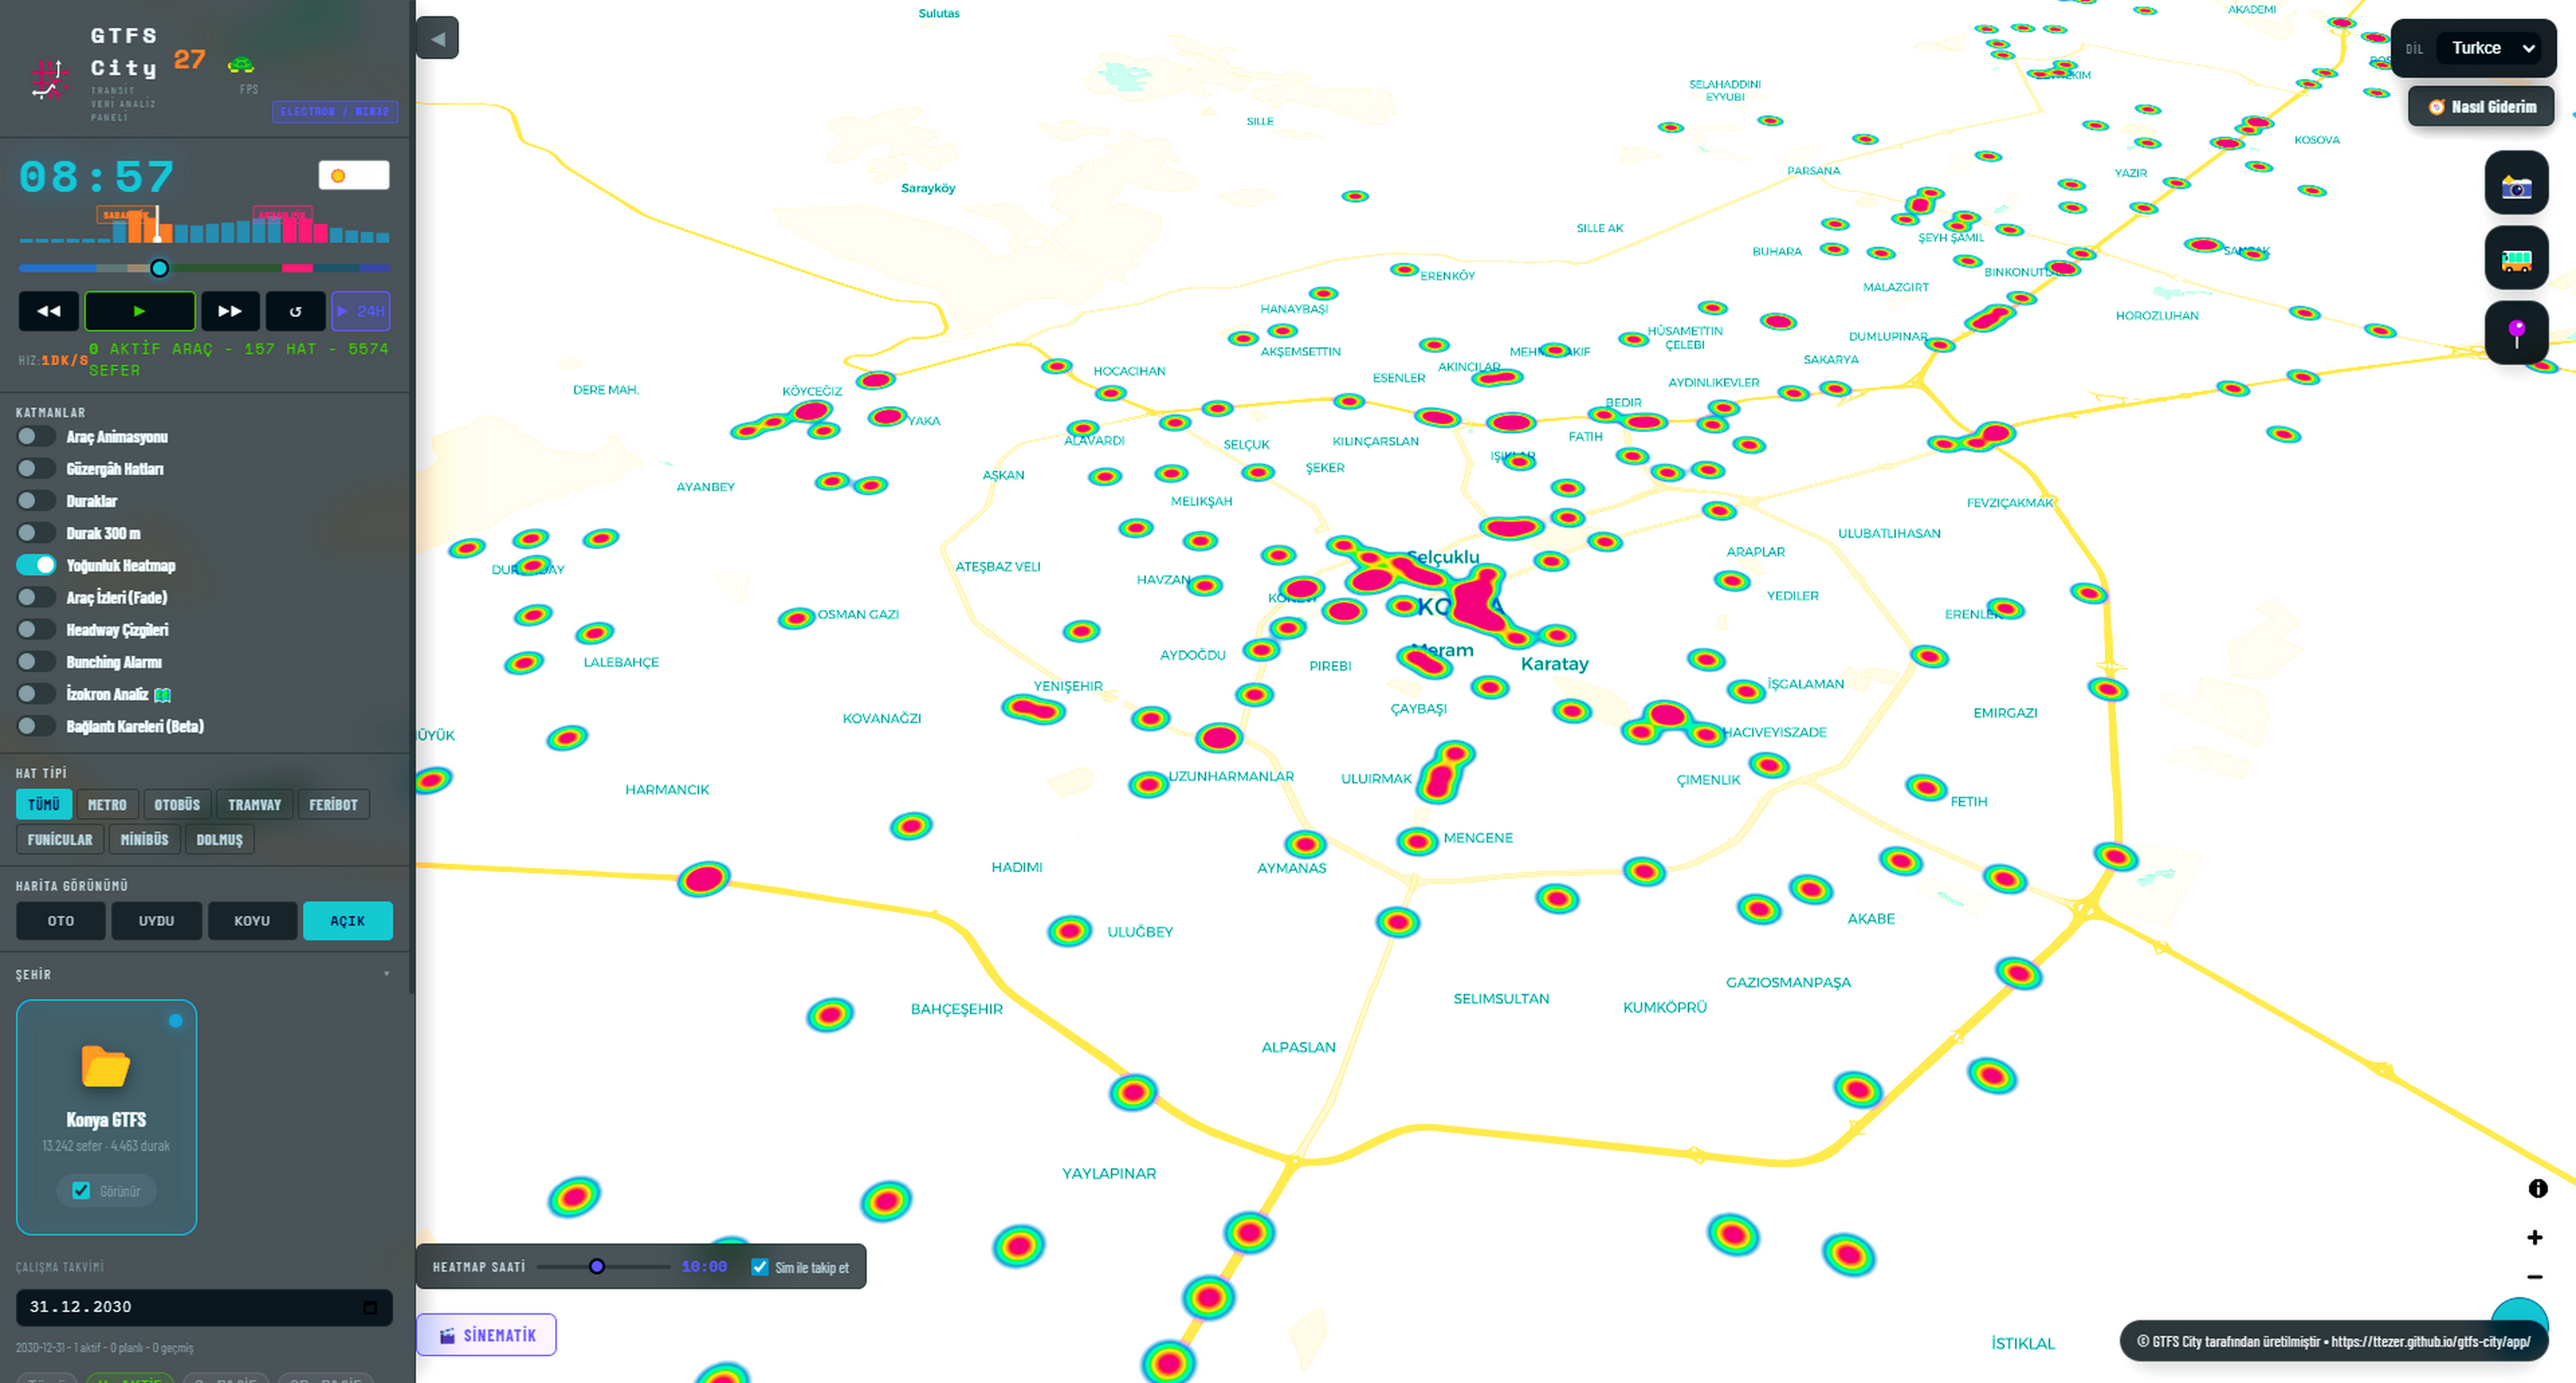2576x1383 pixels.
Task: Select the Konya GTFS city card
Action: point(106,1117)
